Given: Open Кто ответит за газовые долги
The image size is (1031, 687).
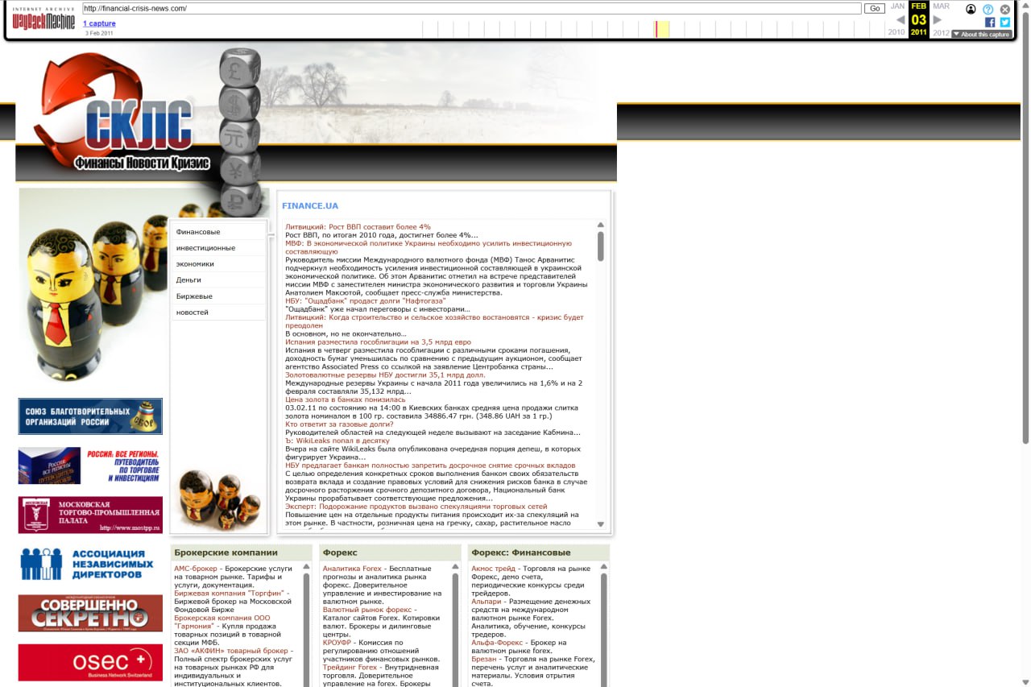Looking at the screenshot, I should click(x=339, y=424).
